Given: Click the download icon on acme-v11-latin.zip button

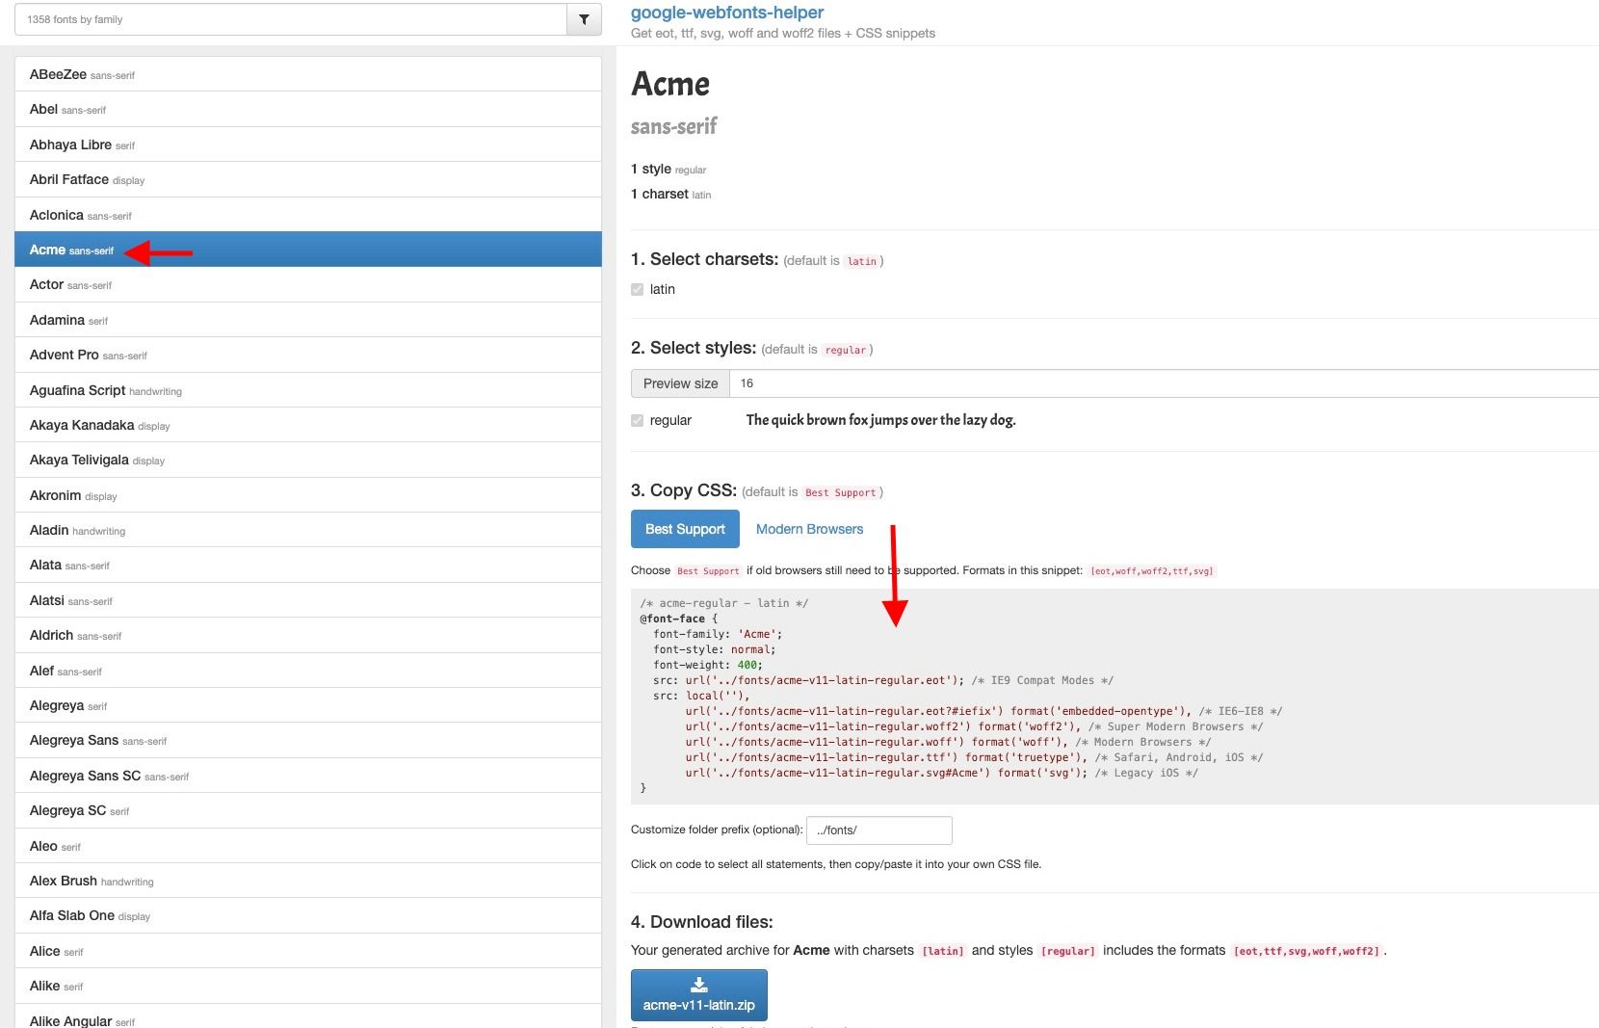Looking at the screenshot, I should click(699, 985).
